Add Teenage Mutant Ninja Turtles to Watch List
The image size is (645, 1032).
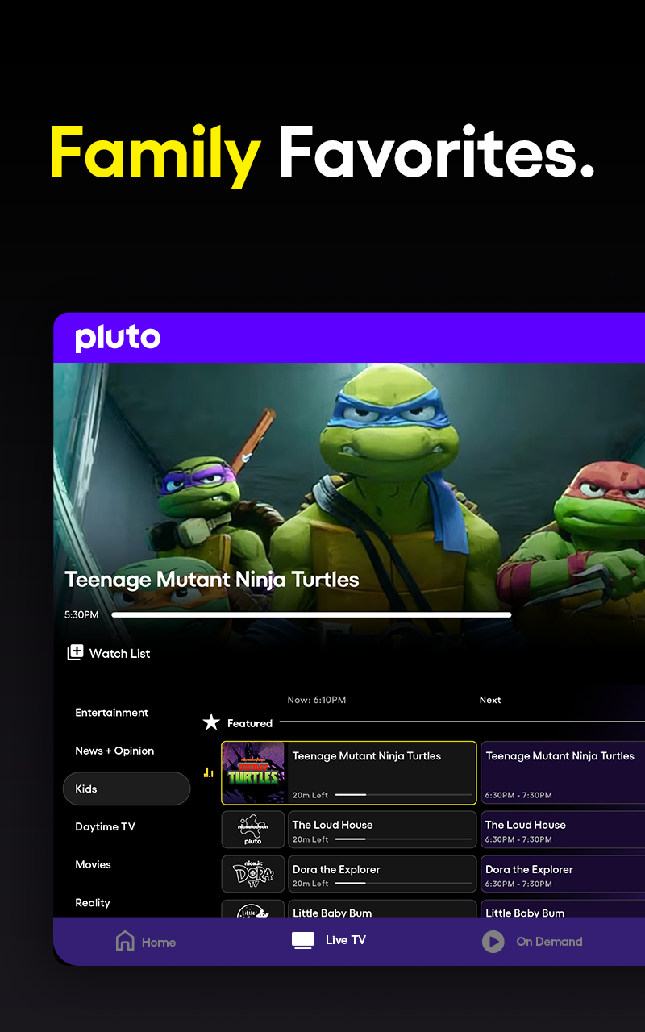click(107, 653)
